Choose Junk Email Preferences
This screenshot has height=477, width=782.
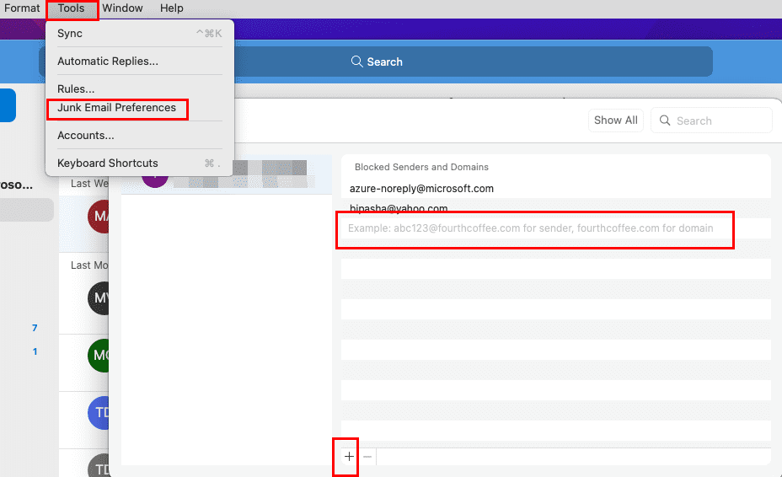[x=117, y=108]
